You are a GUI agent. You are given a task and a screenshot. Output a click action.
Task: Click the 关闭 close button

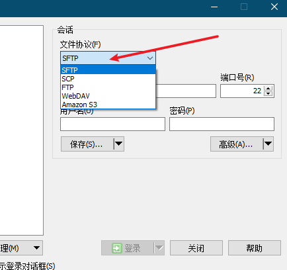[x=196, y=248]
